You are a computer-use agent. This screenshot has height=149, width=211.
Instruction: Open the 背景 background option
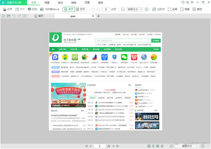(185, 9)
